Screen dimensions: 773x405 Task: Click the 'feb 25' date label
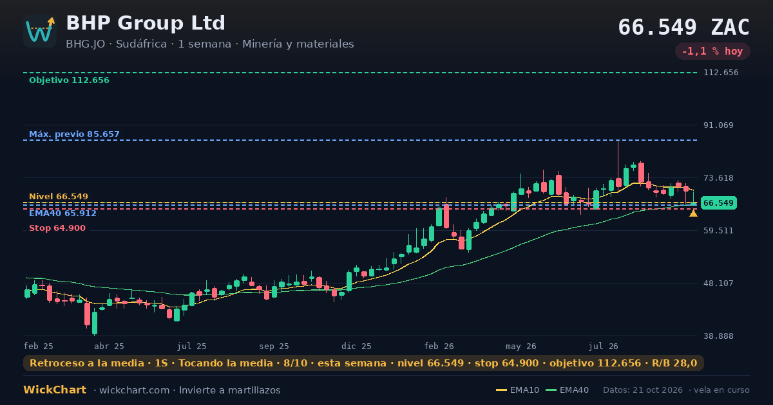point(38,346)
